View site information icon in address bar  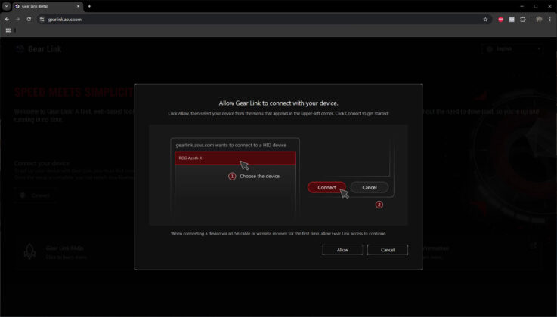tap(42, 20)
